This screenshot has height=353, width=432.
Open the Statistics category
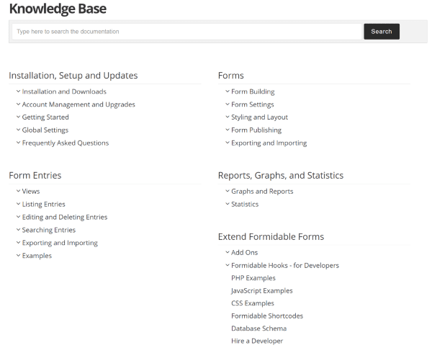coord(245,205)
